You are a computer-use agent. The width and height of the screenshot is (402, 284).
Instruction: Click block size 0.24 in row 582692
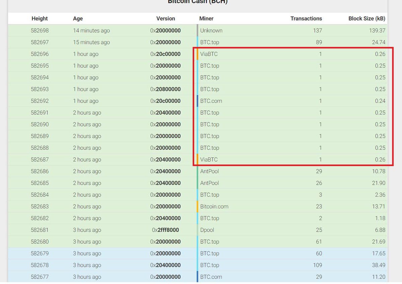point(380,101)
